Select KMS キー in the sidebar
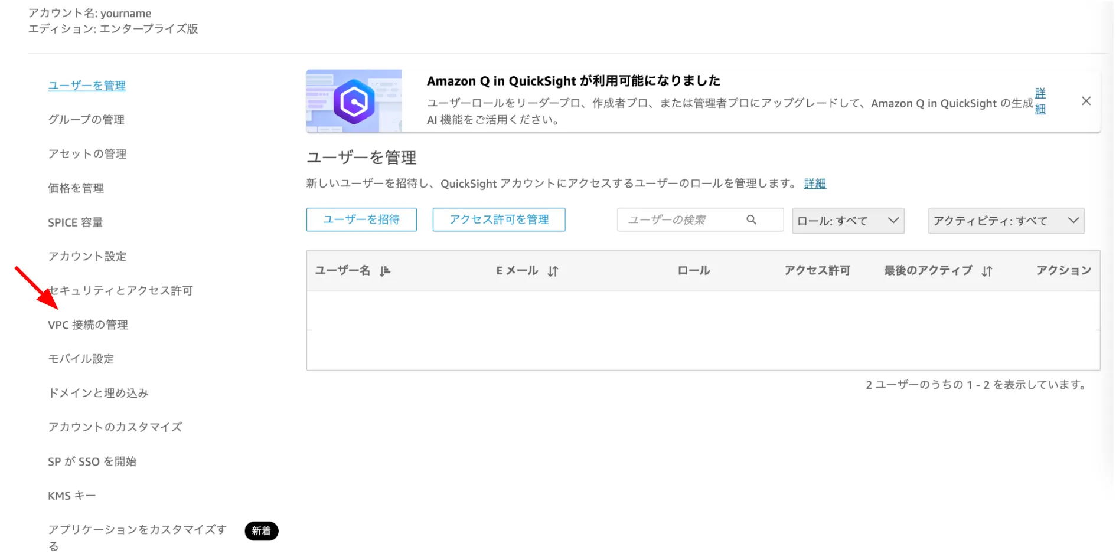 (x=71, y=496)
